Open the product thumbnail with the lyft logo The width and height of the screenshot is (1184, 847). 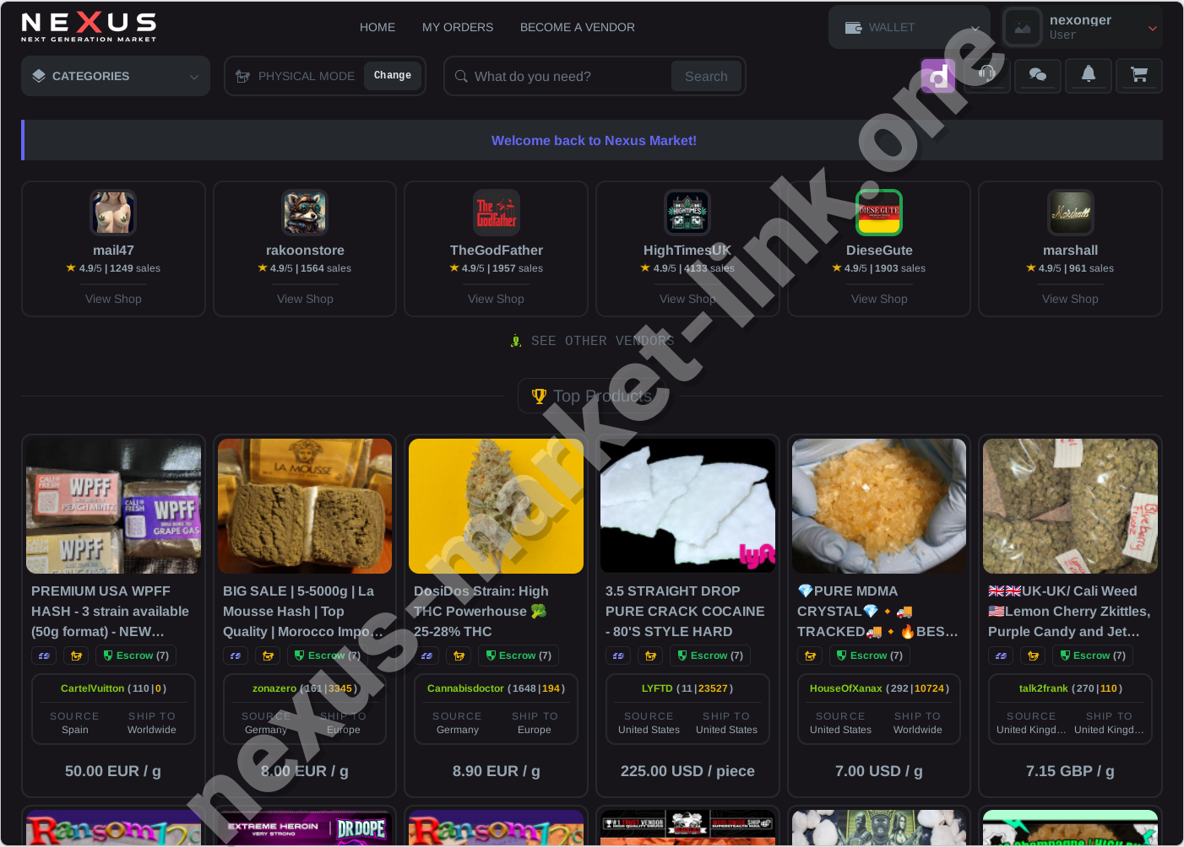pos(687,506)
